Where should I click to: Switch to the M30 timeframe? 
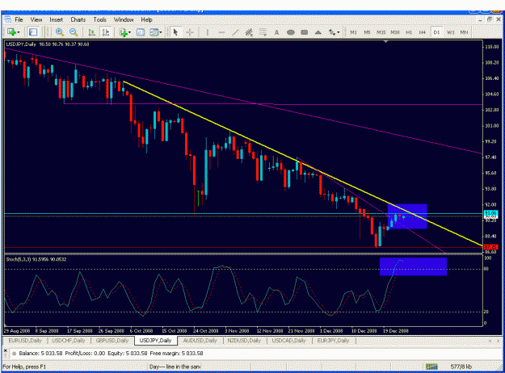tap(395, 32)
